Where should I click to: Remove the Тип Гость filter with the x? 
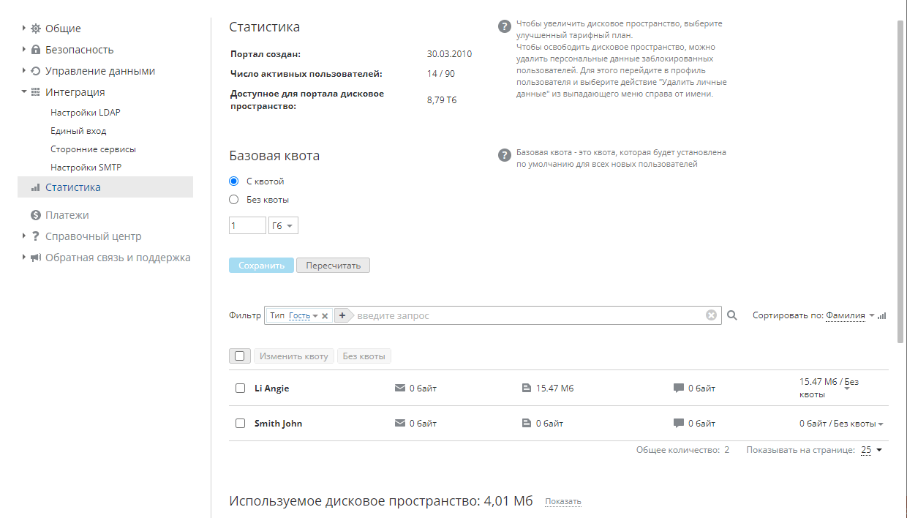point(325,316)
